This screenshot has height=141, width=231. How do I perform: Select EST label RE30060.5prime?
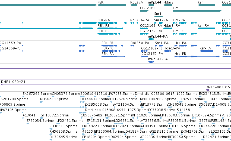tap(182, 137)
